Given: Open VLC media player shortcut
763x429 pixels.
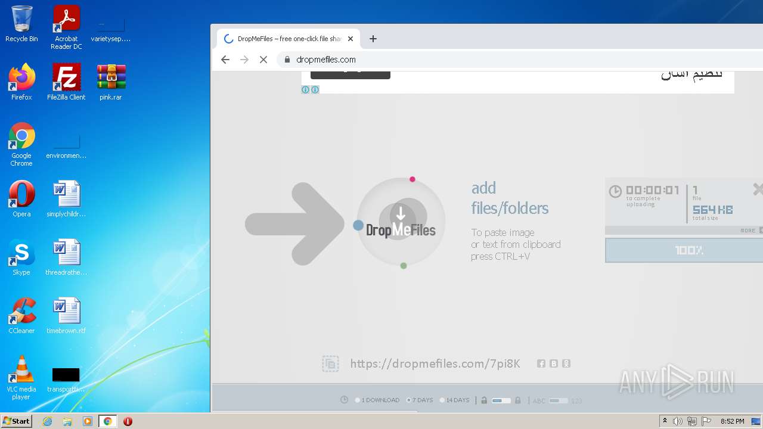Looking at the screenshot, I should coord(21,378).
